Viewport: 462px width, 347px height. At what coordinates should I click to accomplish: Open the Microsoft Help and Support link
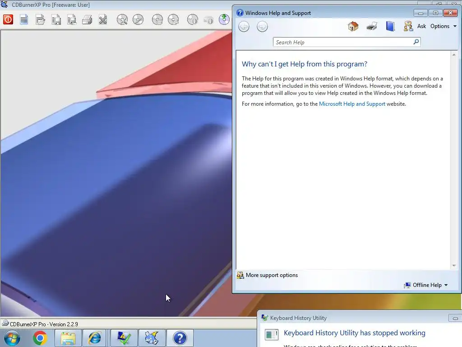[352, 104]
